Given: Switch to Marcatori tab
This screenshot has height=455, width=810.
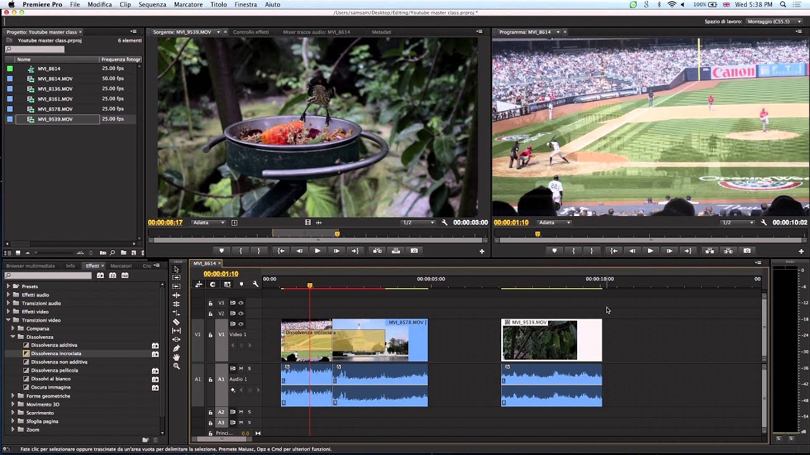Looking at the screenshot, I should coord(121,266).
